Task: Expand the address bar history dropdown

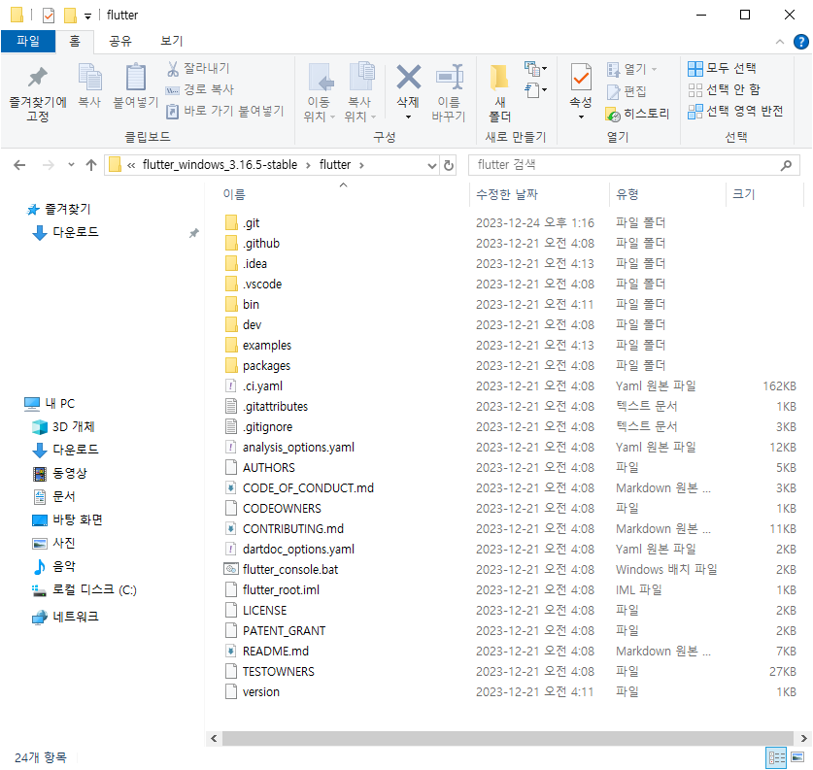Action: [x=432, y=166]
